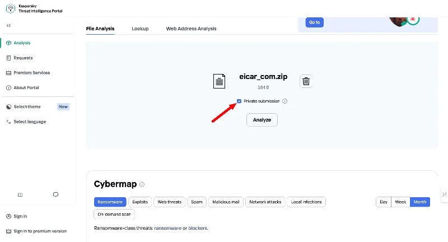
Task: Open the ransomware link in description
Action: [x=167, y=229]
